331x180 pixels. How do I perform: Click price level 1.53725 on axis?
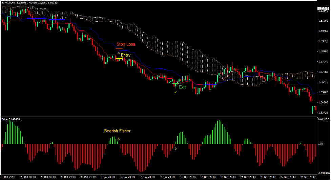tap(323, 113)
